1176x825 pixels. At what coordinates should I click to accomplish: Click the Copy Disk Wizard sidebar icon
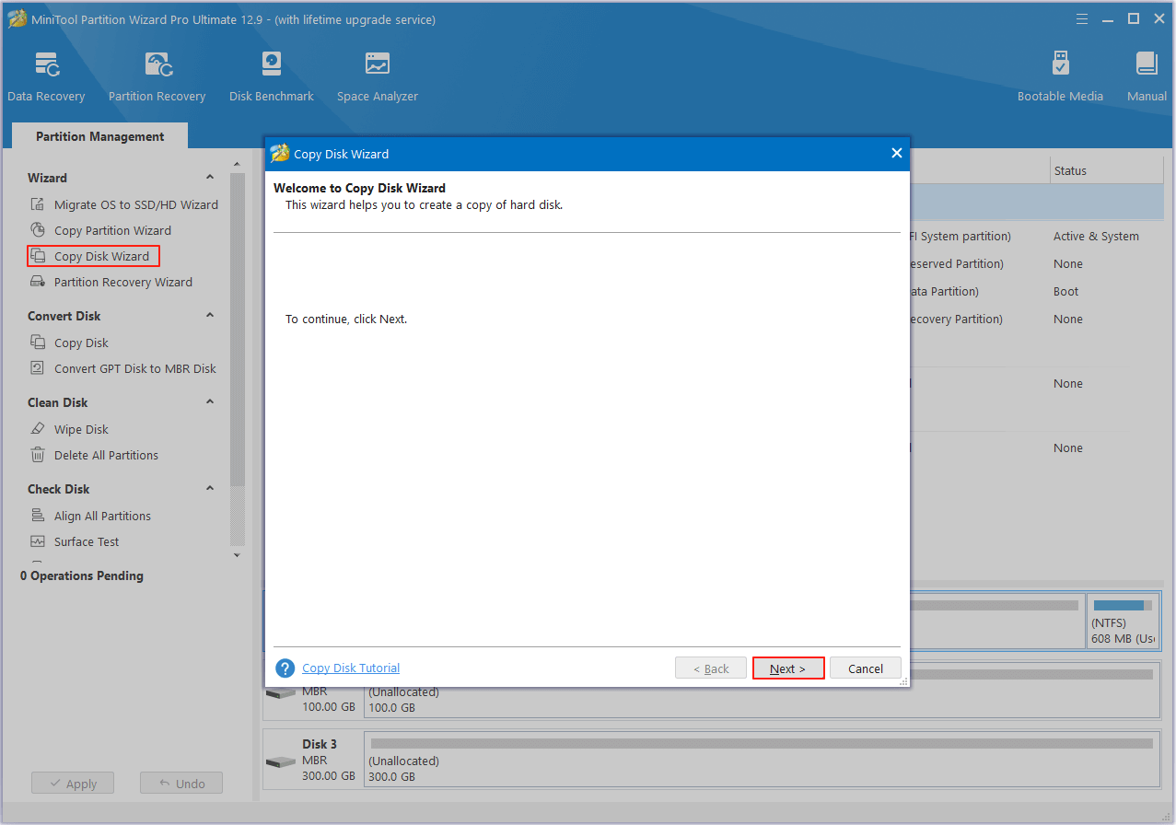[x=38, y=256]
